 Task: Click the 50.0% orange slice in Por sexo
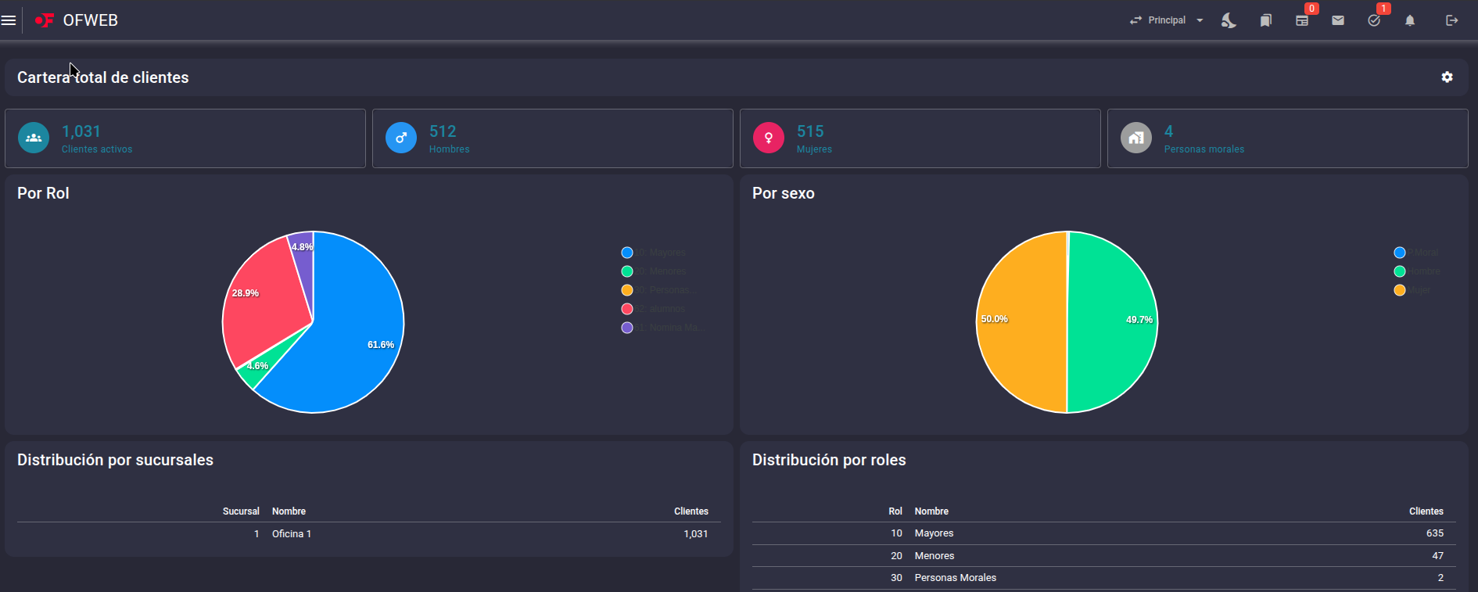pyautogui.click(x=1021, y=322)
